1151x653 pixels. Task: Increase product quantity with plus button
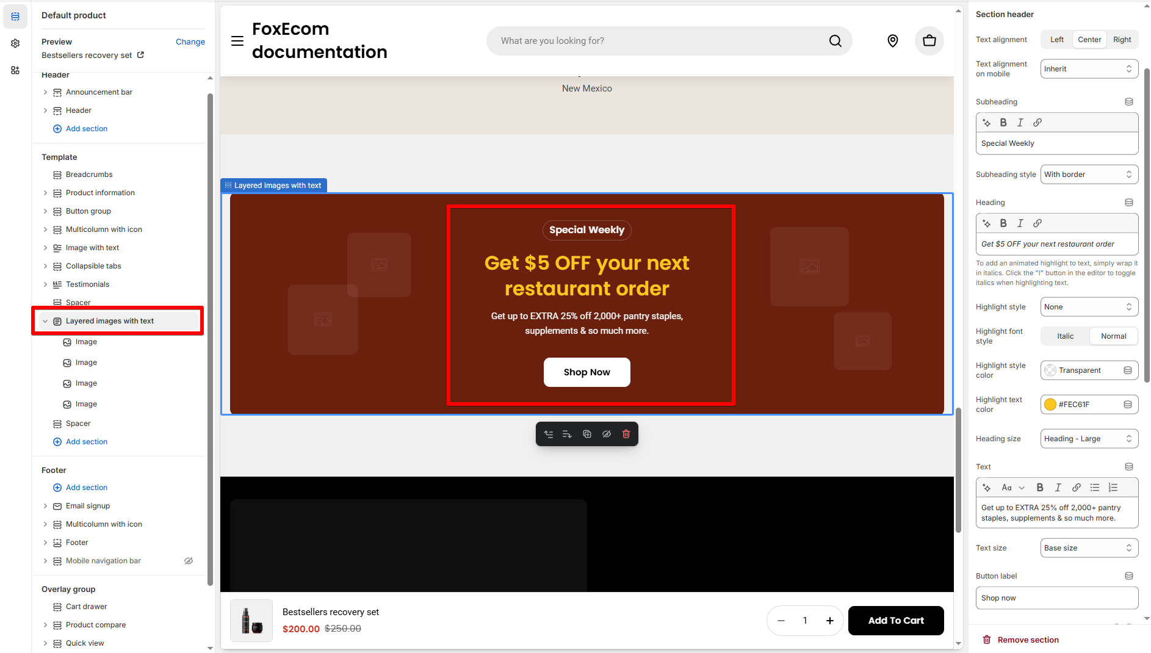[830, 621]
